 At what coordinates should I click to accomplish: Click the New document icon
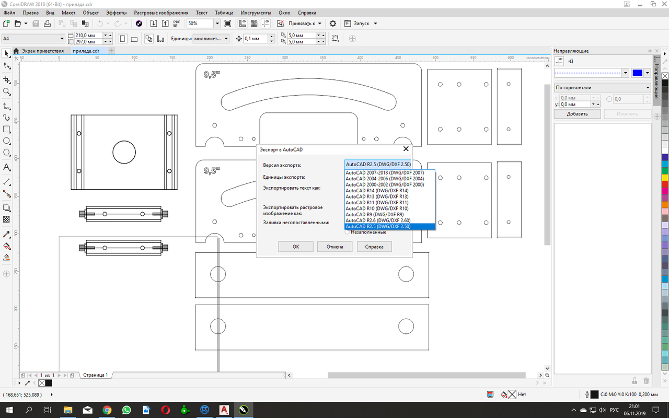pyautogui.click(x=6, y=24)
